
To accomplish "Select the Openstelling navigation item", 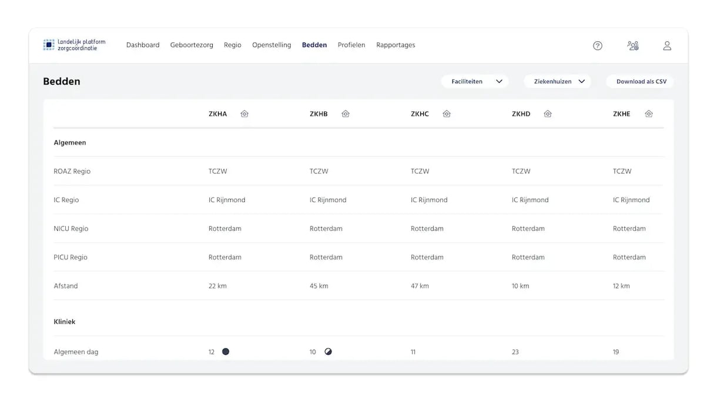I will 272,45.
